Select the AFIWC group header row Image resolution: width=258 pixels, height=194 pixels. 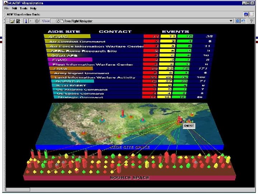pyautogui.click(x=130, y=36)
